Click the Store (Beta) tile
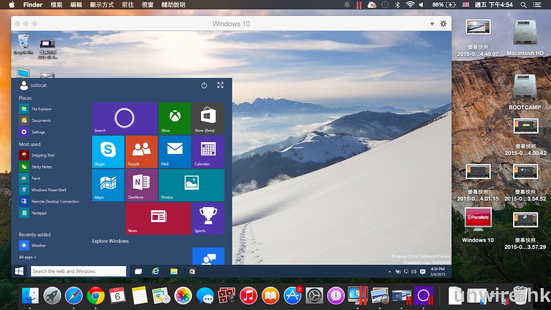The image size is (551, 310). pos(208,118)
